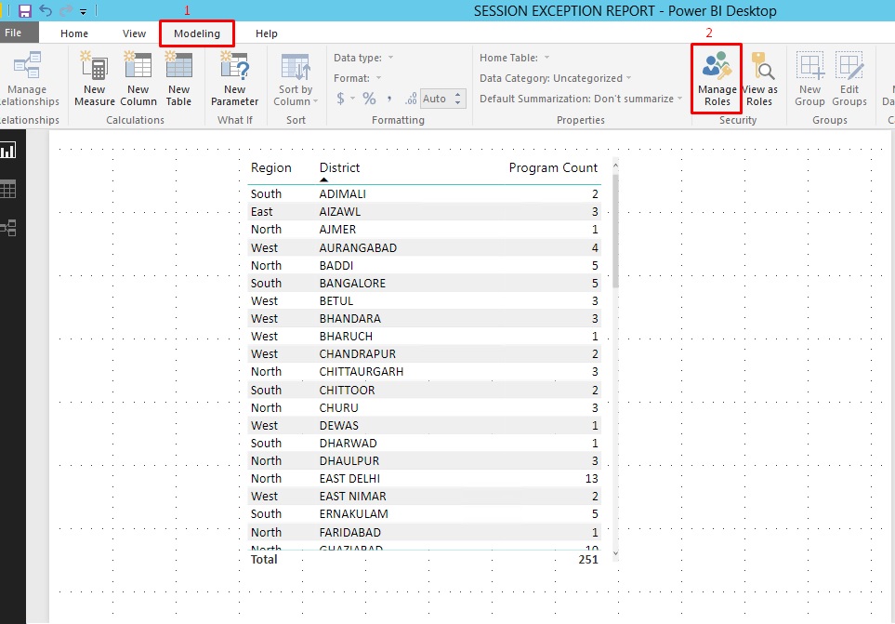Select the AIZAWL district cell
This screenshot has height=624, width=895.
coord(339,212)
